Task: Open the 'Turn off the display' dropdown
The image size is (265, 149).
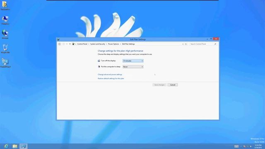Action: pyautogui.click(x=133, y=61)
